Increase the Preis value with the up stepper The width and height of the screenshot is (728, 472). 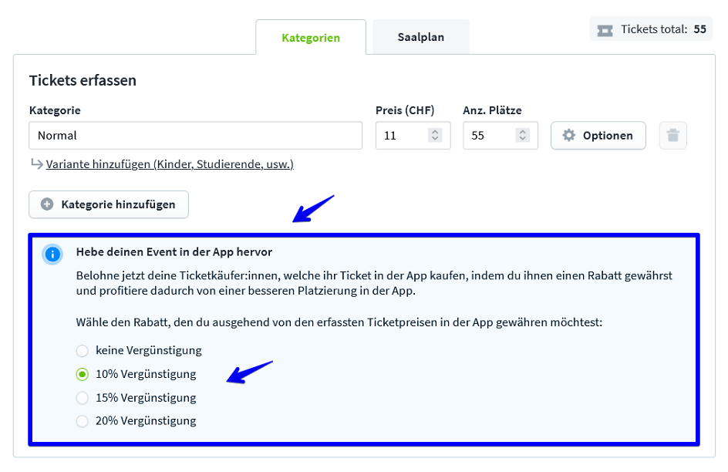pyautogui.click(x=436, y=131)
